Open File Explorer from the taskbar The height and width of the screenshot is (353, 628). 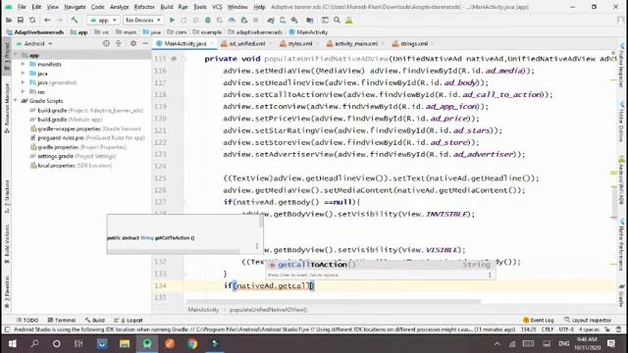click(125, 343)
